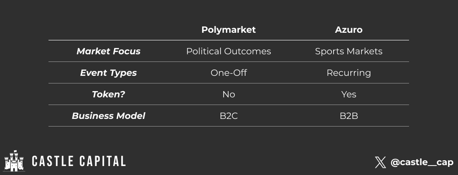
Task: Select the Azuro column header
Action: (348, 30)
